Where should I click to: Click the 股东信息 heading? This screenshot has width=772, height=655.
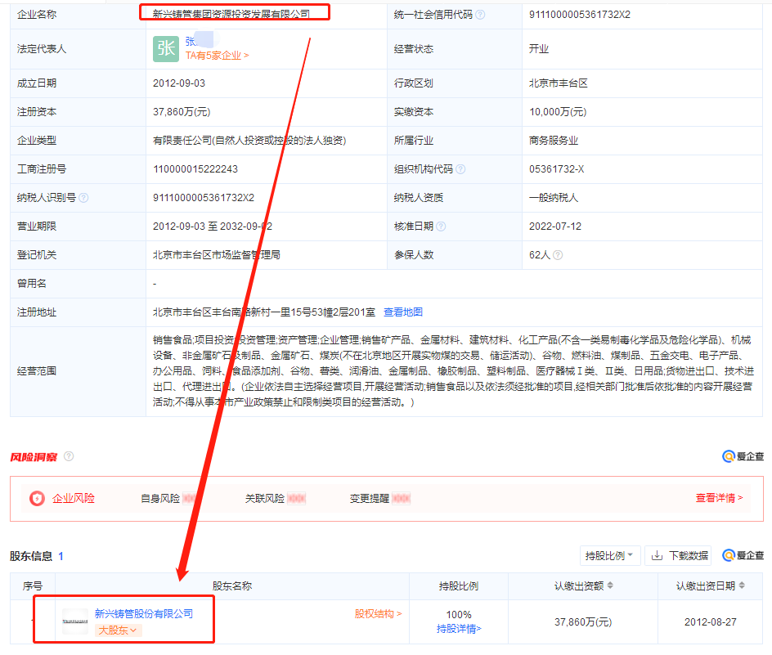(x=31, y=556)
